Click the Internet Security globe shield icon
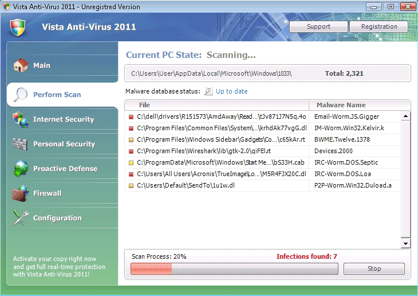Screen dimensions: 418x296 (21, 119)
